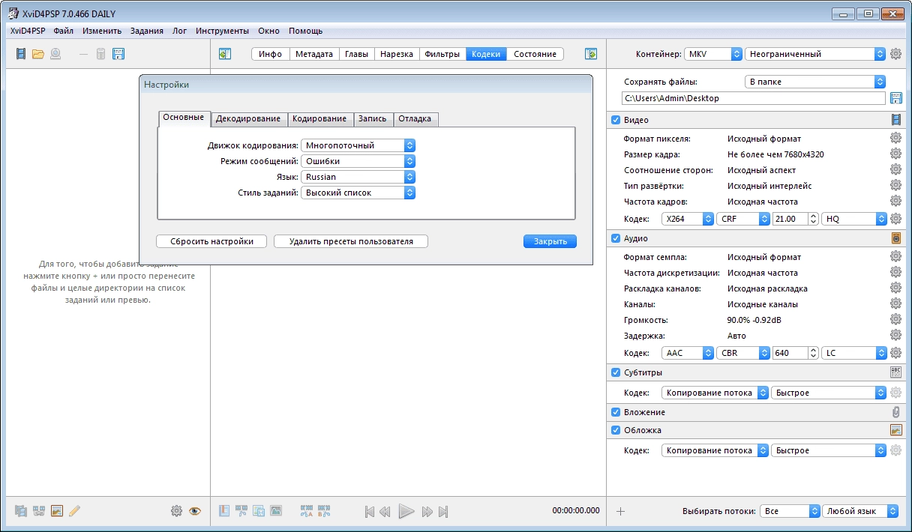Viewport: 912px width, 532px height.
Task: Set marker A icon below preview
Action: tap(307, 511)
